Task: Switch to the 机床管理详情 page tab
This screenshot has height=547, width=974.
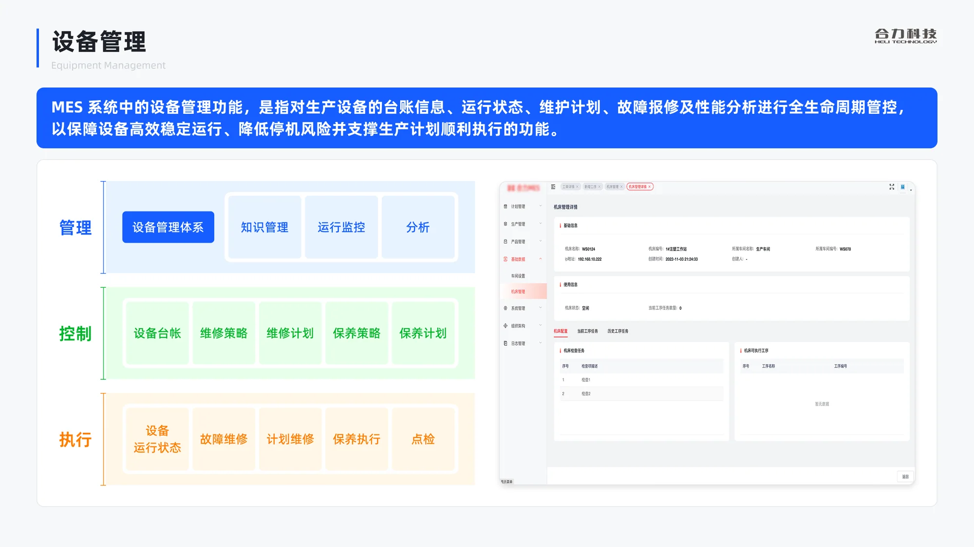Action: pyautogui.click(x=639, y=187)
